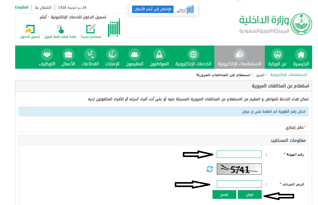
Task: Select the Electronic Inquiries menu tab
Action: (239, 58)
